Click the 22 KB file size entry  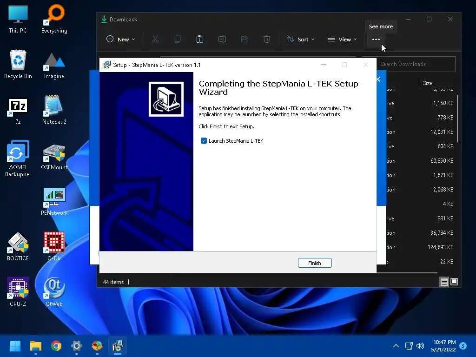447,262
